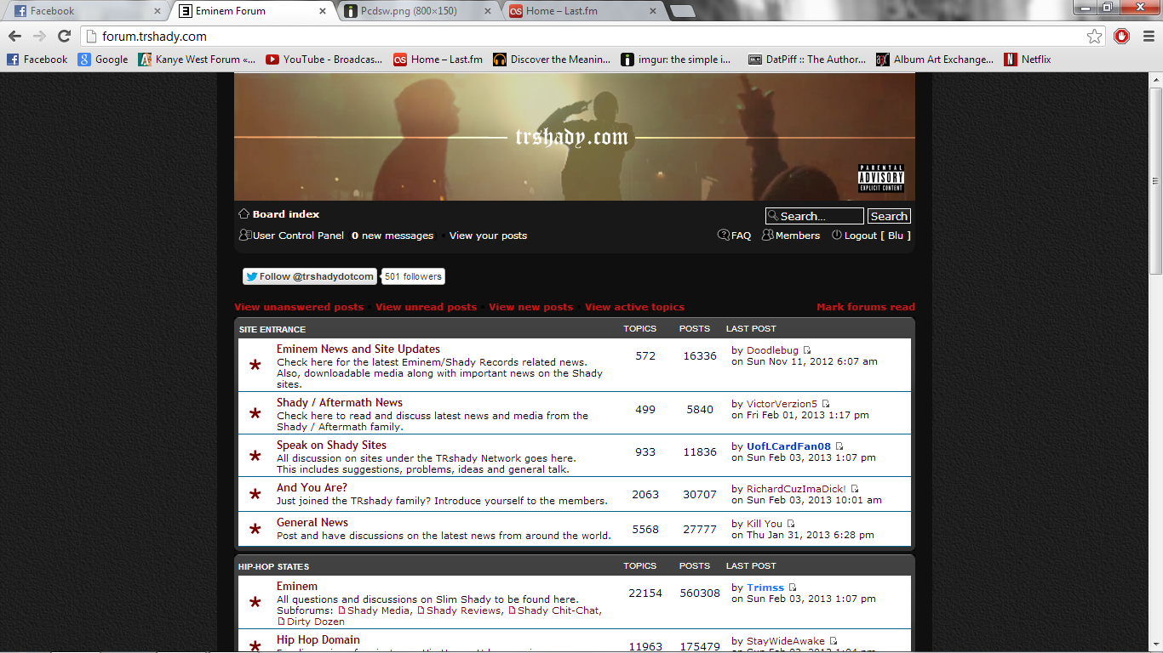Close the Home – Last.fm tab
The image size is (1163, 653).
652,11
